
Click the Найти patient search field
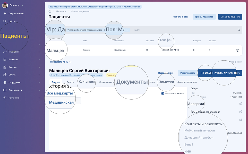(x=180, y=30)
